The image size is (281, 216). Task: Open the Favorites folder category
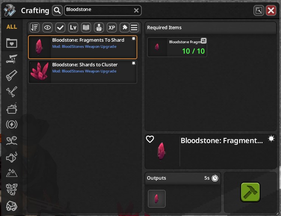[x=12, y=43]
